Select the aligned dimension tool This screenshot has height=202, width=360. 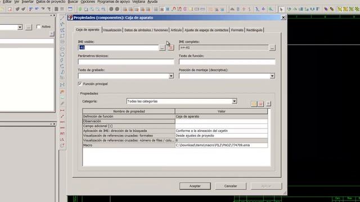(x=62, y=116)
